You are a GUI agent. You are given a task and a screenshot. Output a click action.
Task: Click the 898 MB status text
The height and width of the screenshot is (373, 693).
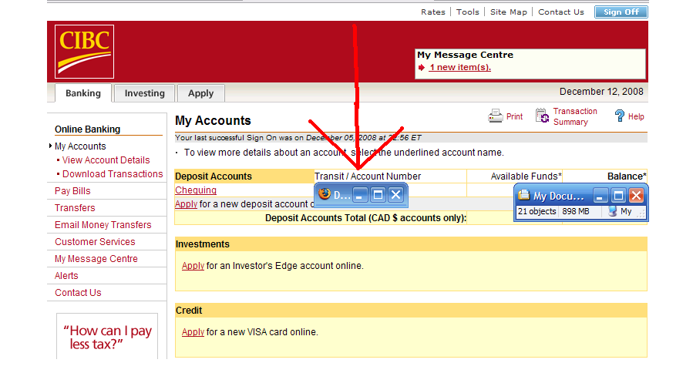(x=575, y=211)
